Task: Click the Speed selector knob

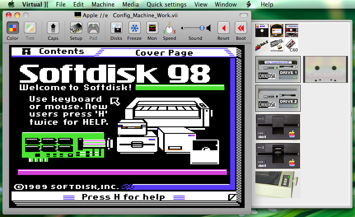Action: (169, 30)
